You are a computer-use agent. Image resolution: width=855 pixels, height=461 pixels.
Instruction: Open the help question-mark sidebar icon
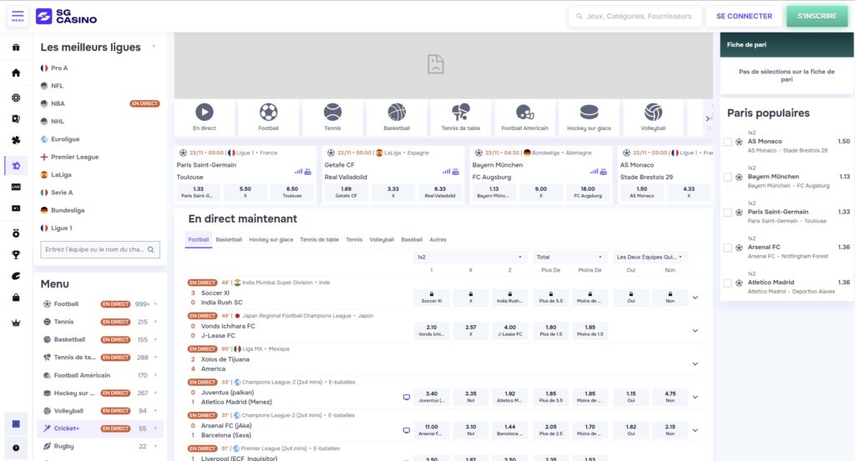tap(16, 448)
